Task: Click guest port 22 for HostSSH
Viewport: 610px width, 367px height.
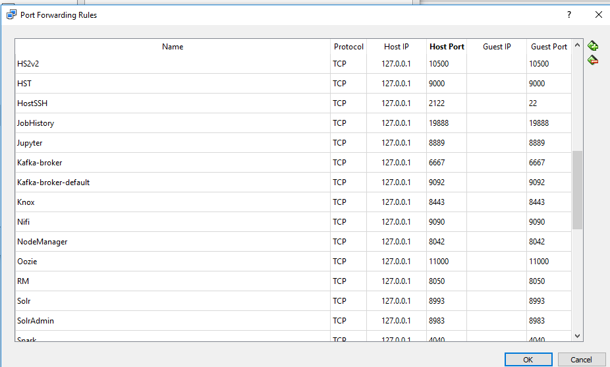Action: [x=533, y=103]
